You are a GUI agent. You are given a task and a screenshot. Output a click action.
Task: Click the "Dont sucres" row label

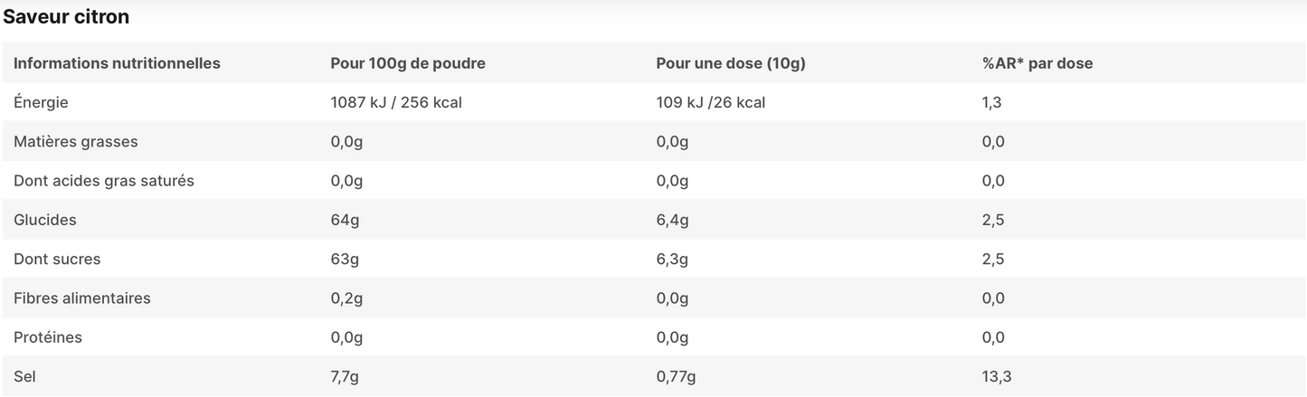click(57, 260)
